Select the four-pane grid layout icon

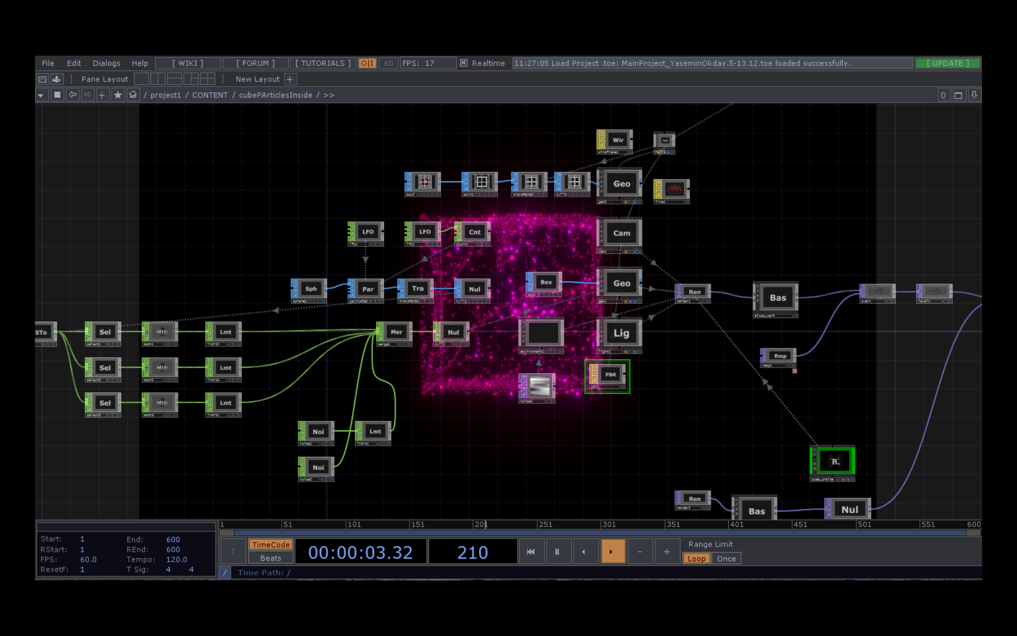point(208,79)
